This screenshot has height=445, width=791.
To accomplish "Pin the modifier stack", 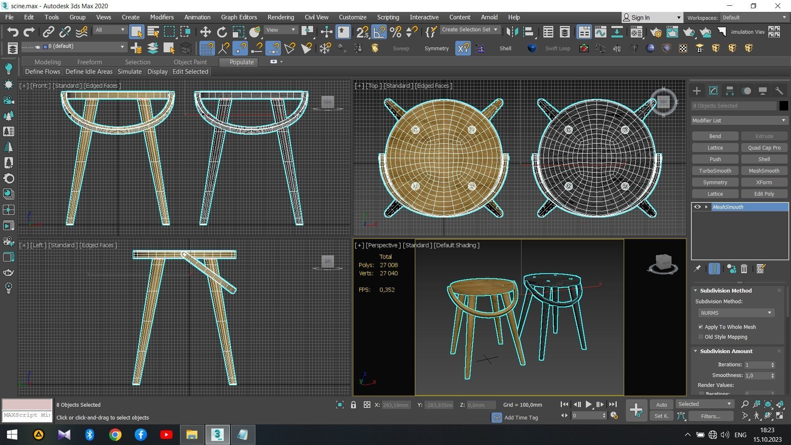I will [697, 269].
